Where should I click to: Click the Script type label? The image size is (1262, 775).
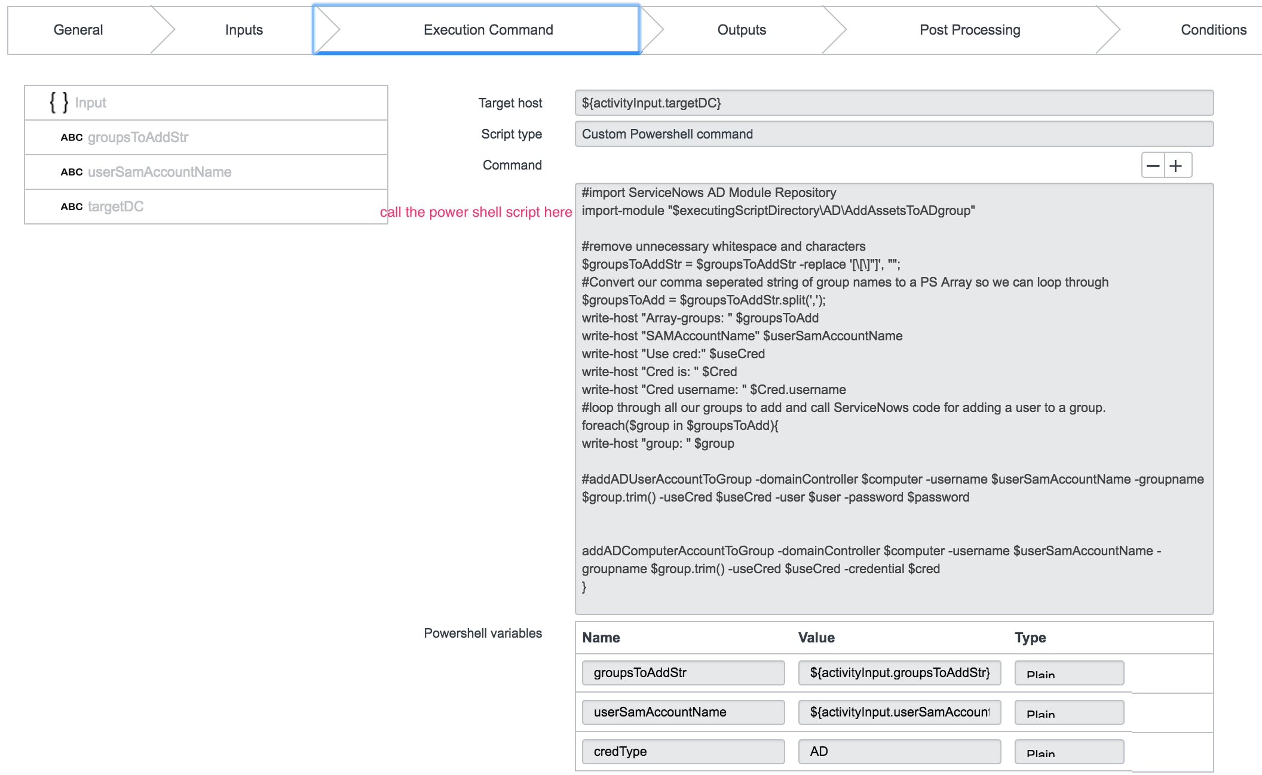click(x=511, y=134)
